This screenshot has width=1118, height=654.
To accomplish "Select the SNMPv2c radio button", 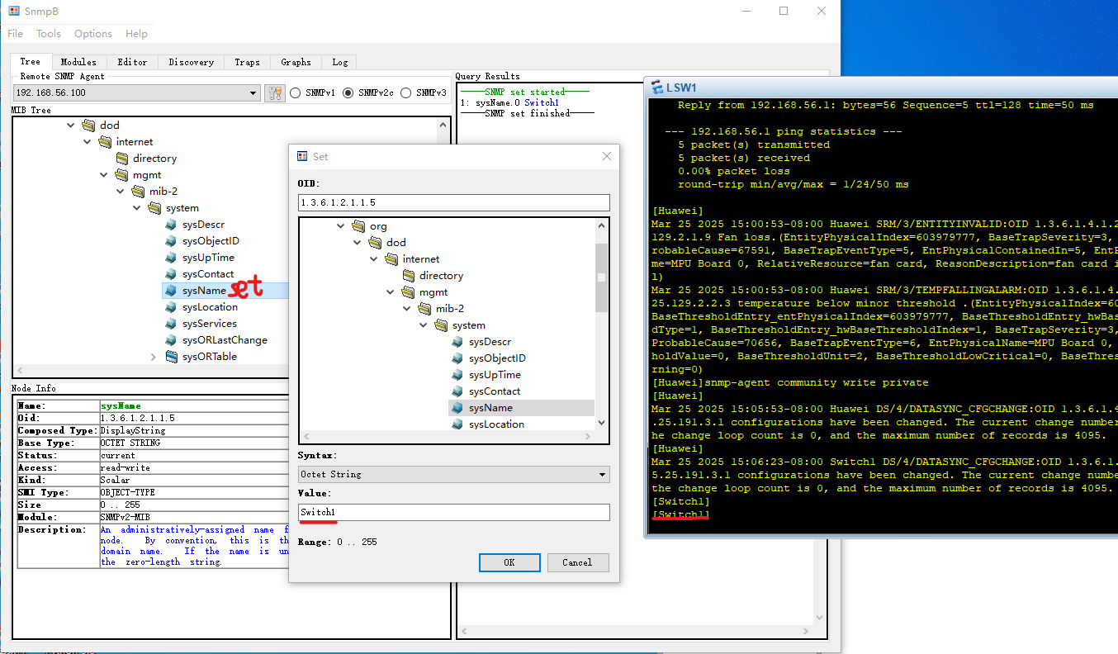I will 348,93.
